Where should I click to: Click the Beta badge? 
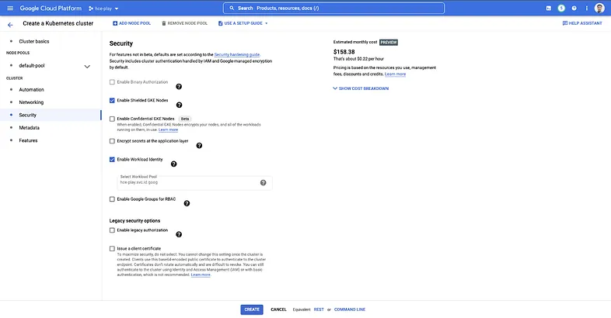pyautogui.click(x=185, y=119)
